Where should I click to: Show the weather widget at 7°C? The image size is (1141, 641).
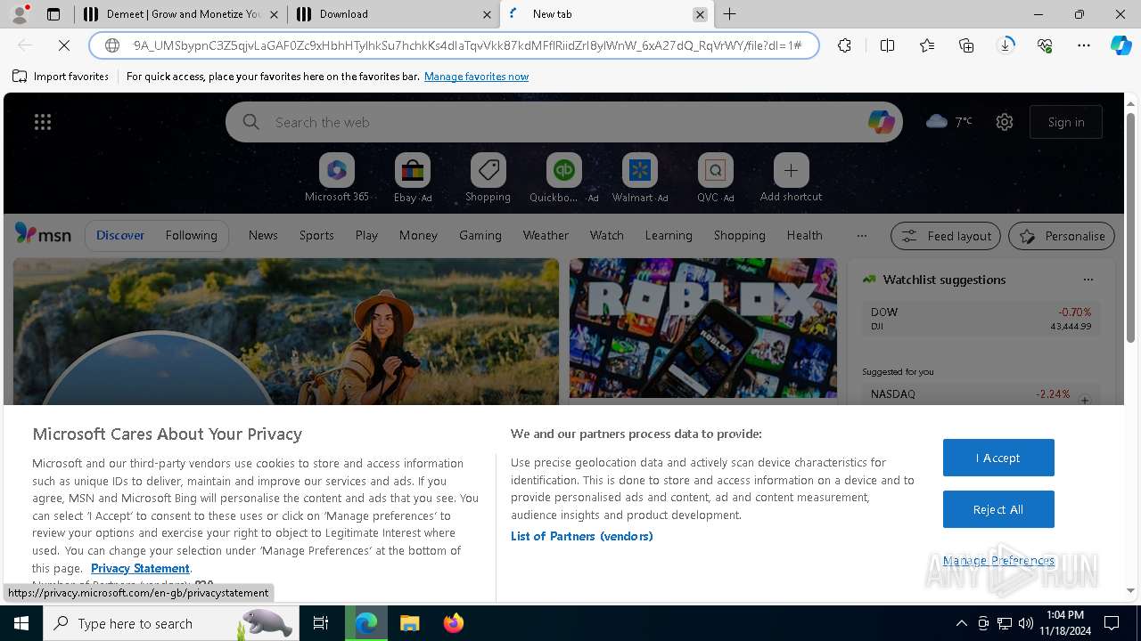(949, 122)
